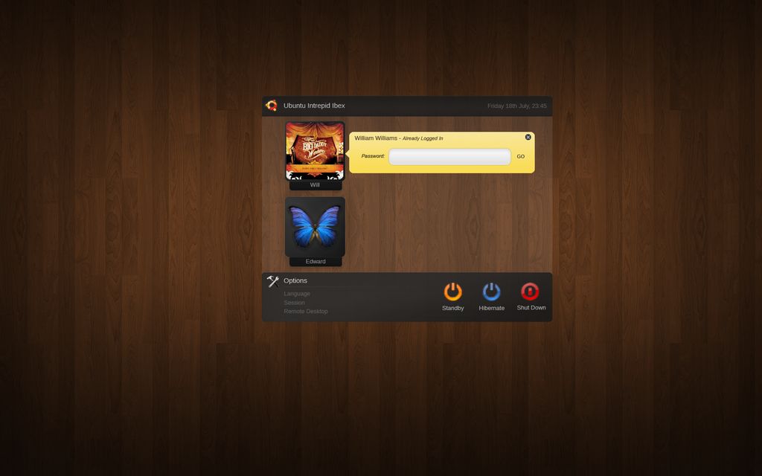Click the Ubuntu logo in the header
Viewport: 762px width, 476px height.
[272, 106]
